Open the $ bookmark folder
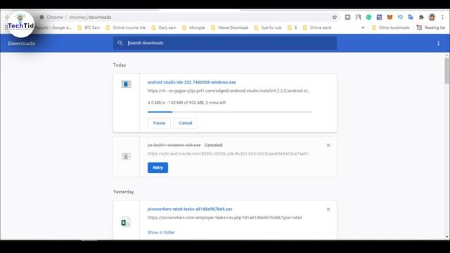 click(292, 27)
